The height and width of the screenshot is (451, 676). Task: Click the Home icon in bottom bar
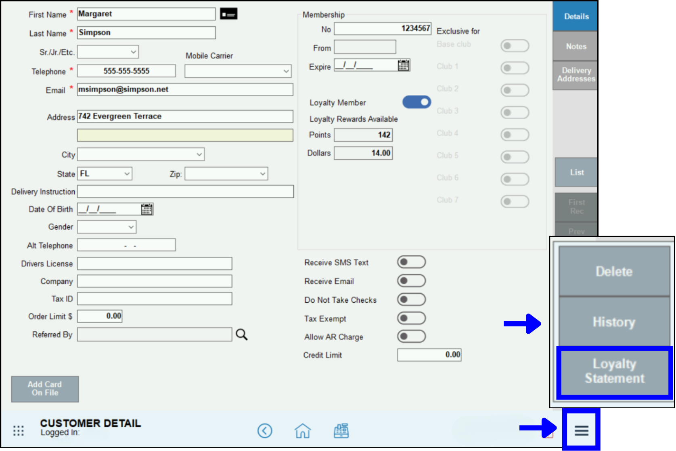tap(303, 431)
